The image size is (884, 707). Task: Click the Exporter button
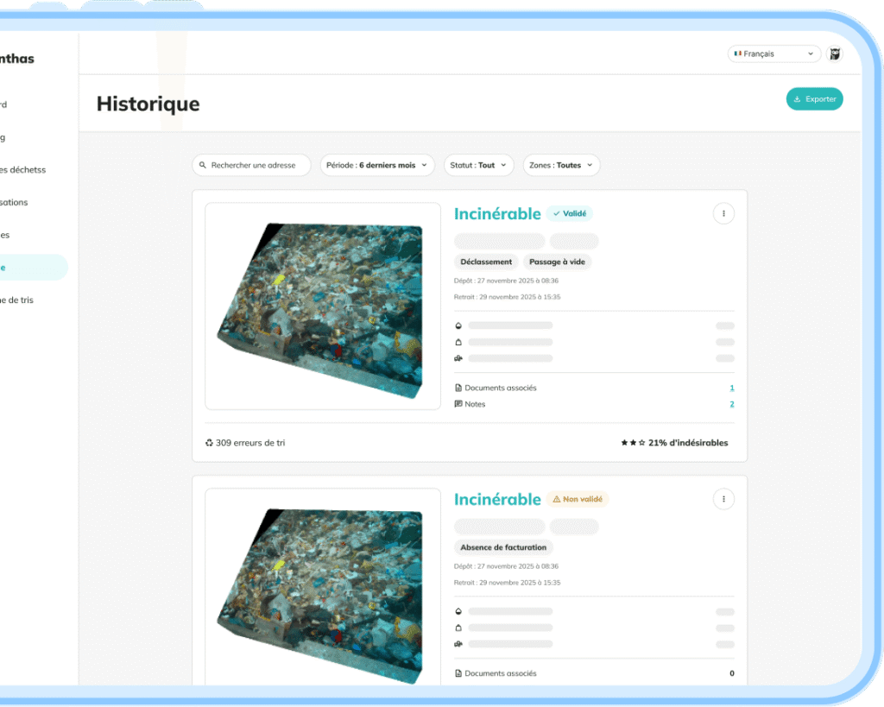pyautogui.click(x=814, y=99)
